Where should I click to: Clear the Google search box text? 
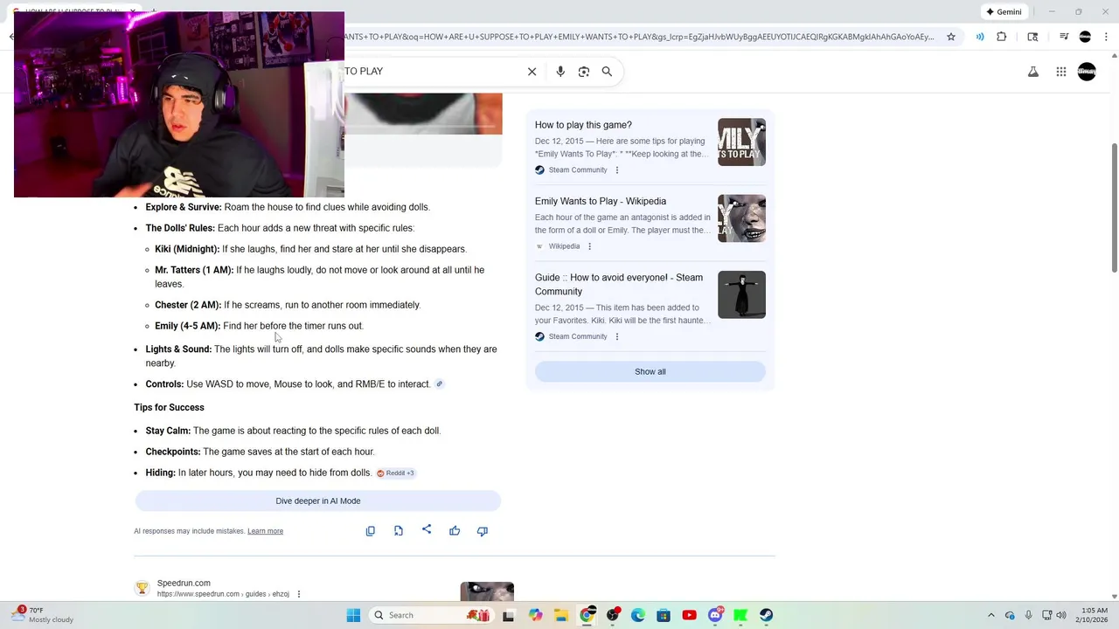coord(532,72)
